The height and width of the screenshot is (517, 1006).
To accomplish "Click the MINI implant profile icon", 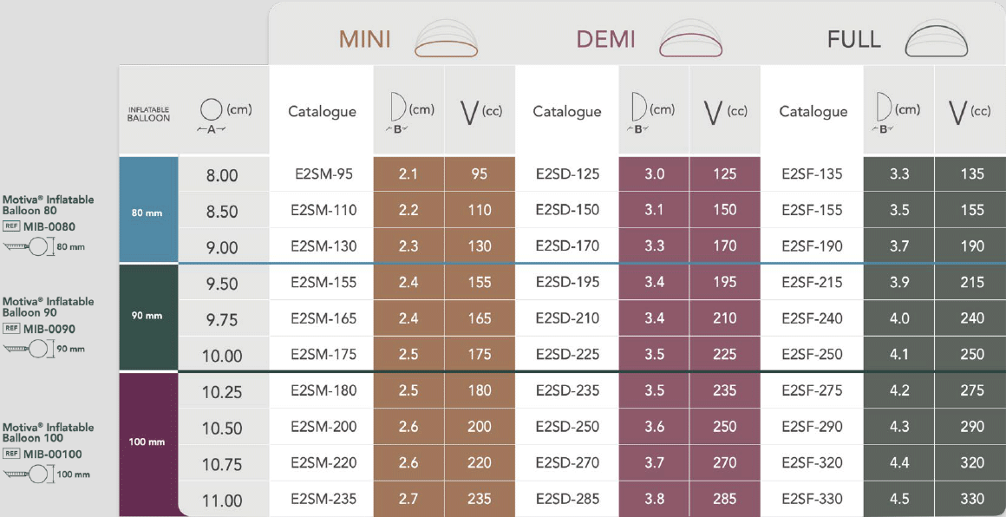I will [446, 40].
